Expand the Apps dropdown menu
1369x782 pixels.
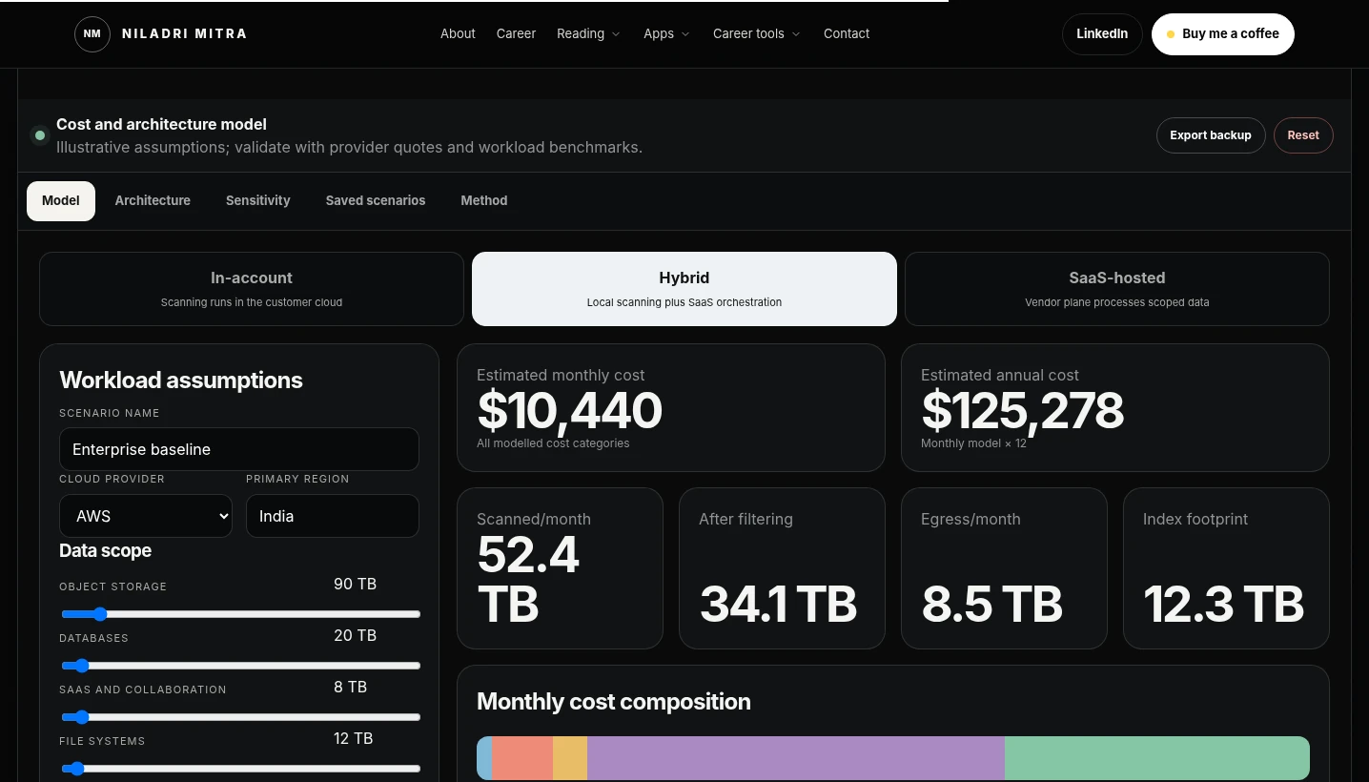coord(666,33)
